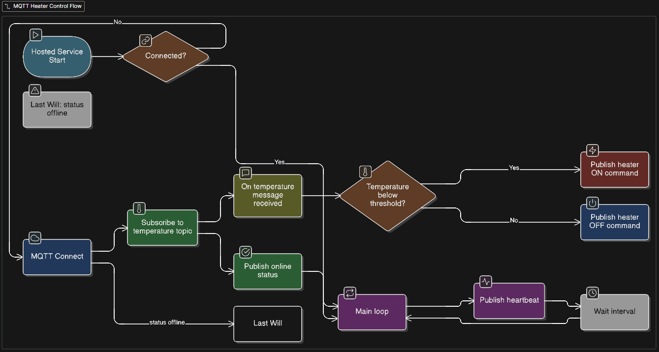
Task: Click the Publish heater OFF command node
Action: [x=615, y=222]
